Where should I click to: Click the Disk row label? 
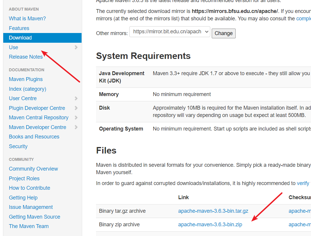coord(104,108)
